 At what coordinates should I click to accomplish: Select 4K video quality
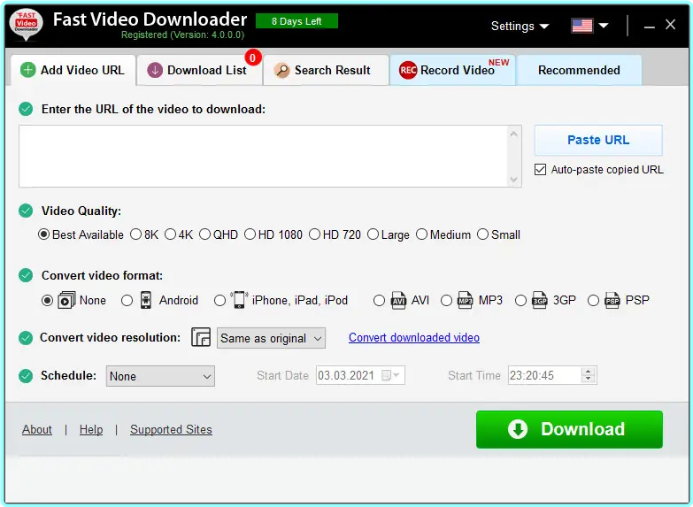click(x=170, y=234)
